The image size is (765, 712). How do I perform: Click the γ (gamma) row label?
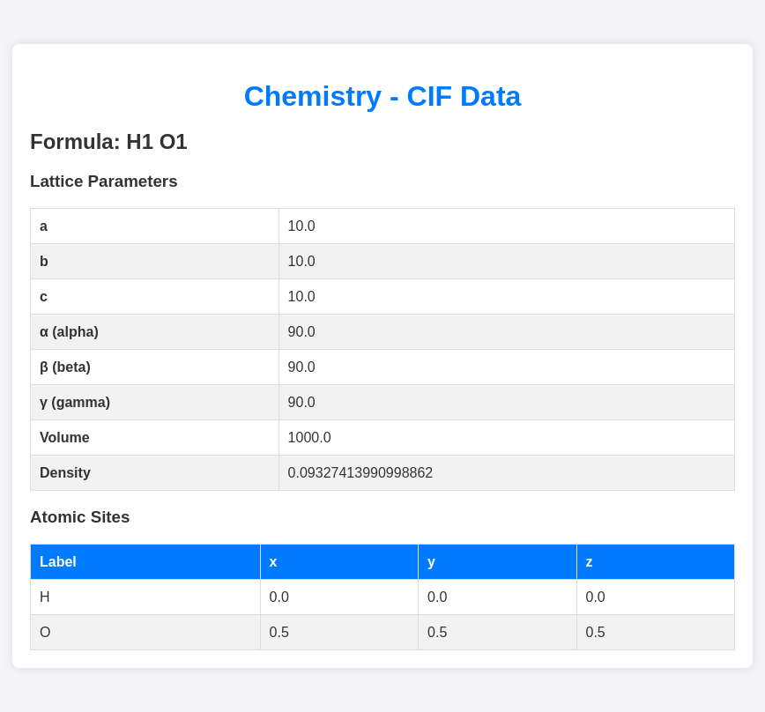point(75,403)
